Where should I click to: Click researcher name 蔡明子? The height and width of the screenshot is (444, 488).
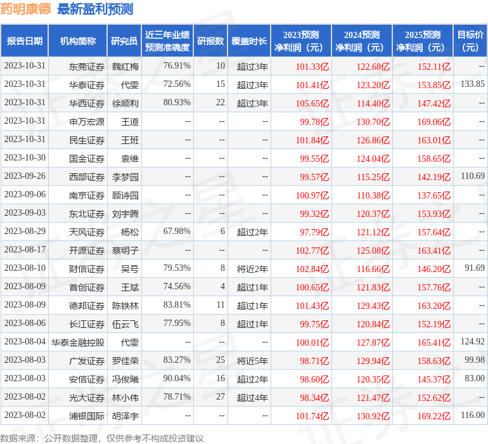125,251
